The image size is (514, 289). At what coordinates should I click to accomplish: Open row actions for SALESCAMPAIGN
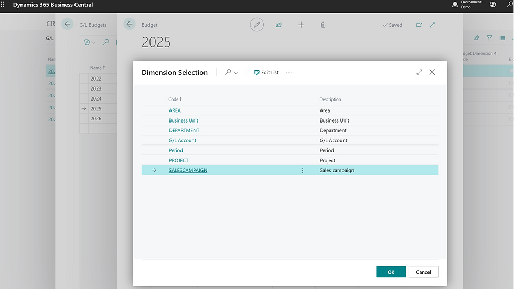(303, 170)
